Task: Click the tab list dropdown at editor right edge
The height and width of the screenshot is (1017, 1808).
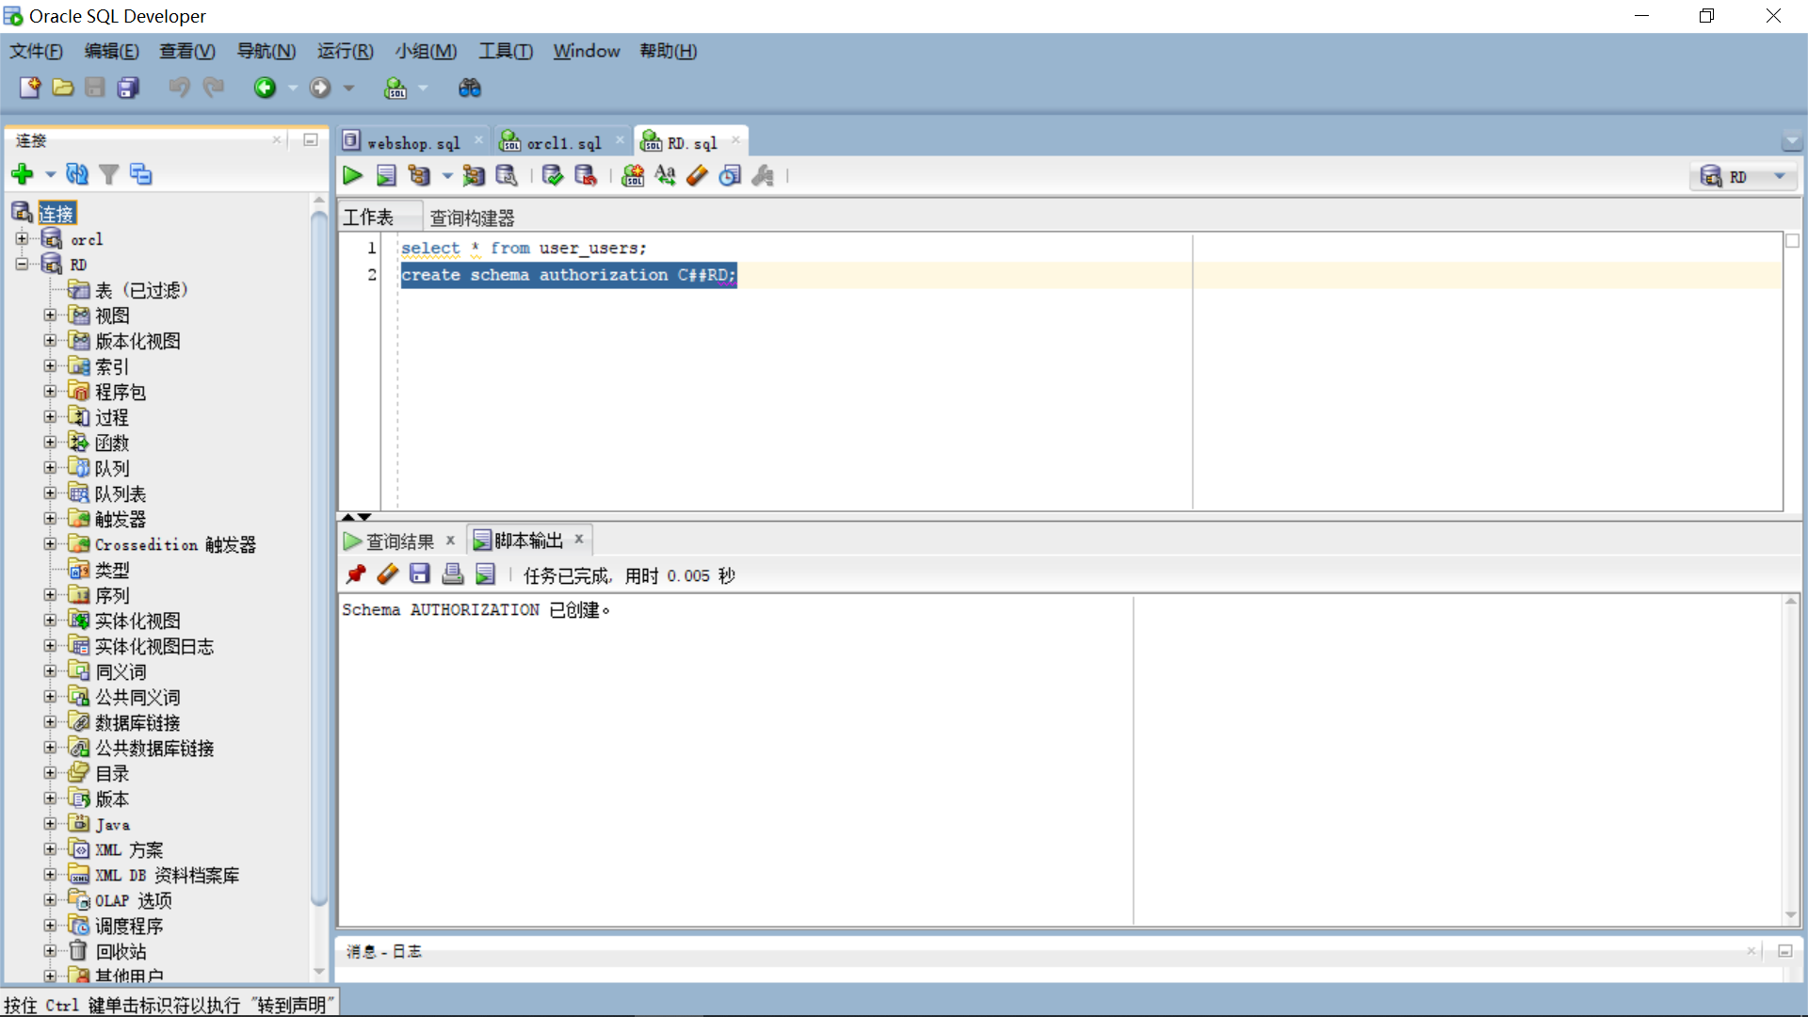Action: [1792, 141]
